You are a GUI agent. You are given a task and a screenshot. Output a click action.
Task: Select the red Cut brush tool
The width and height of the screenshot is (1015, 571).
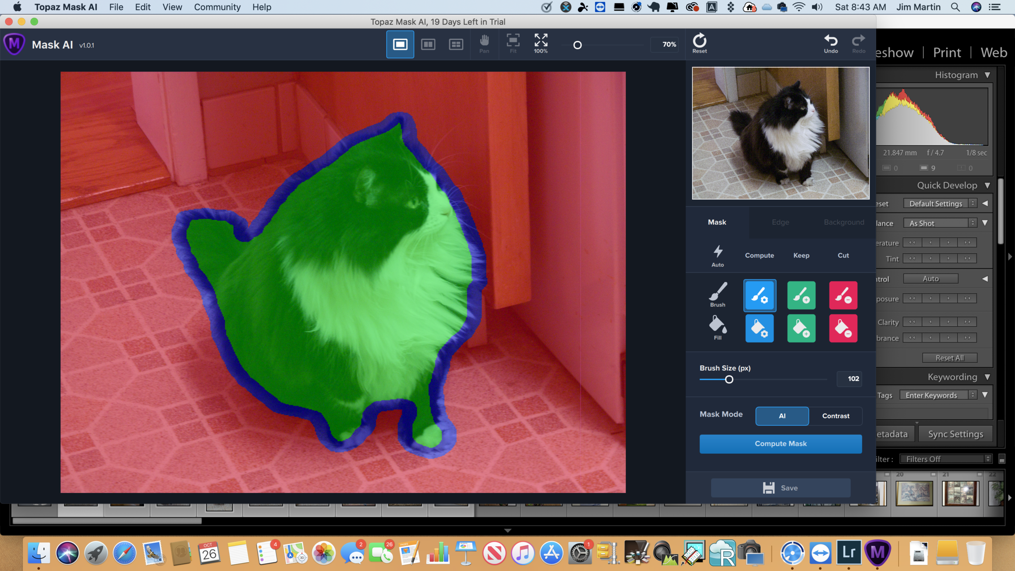point(843,295)
